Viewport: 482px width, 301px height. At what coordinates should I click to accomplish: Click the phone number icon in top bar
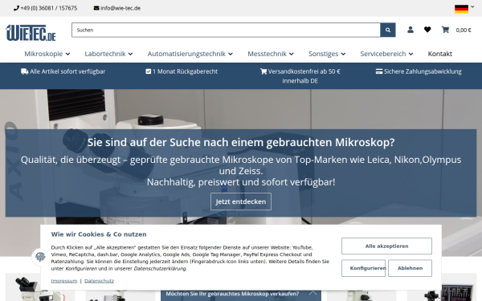[x=16, y=8]
